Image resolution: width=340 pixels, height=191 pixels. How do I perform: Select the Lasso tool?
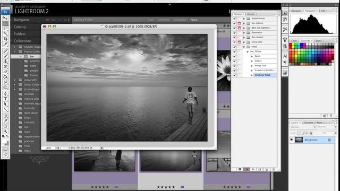(5, 29)
